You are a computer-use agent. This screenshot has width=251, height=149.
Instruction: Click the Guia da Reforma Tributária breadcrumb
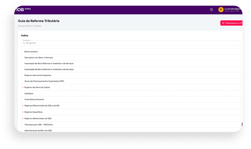click(x=30, y=26)
